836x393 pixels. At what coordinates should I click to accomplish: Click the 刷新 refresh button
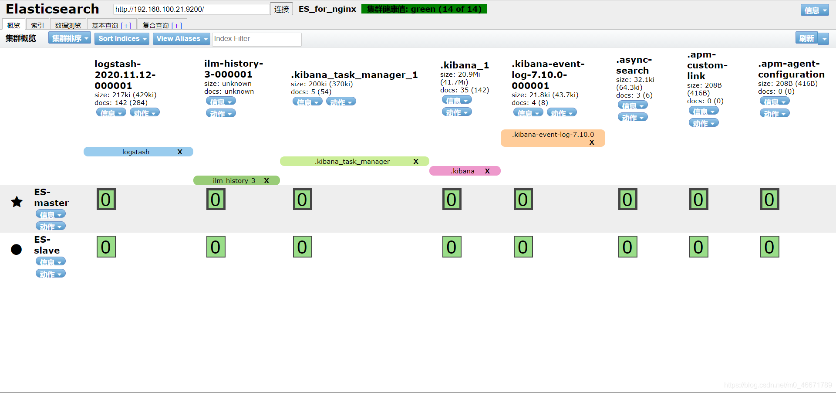tap(806, 38)
